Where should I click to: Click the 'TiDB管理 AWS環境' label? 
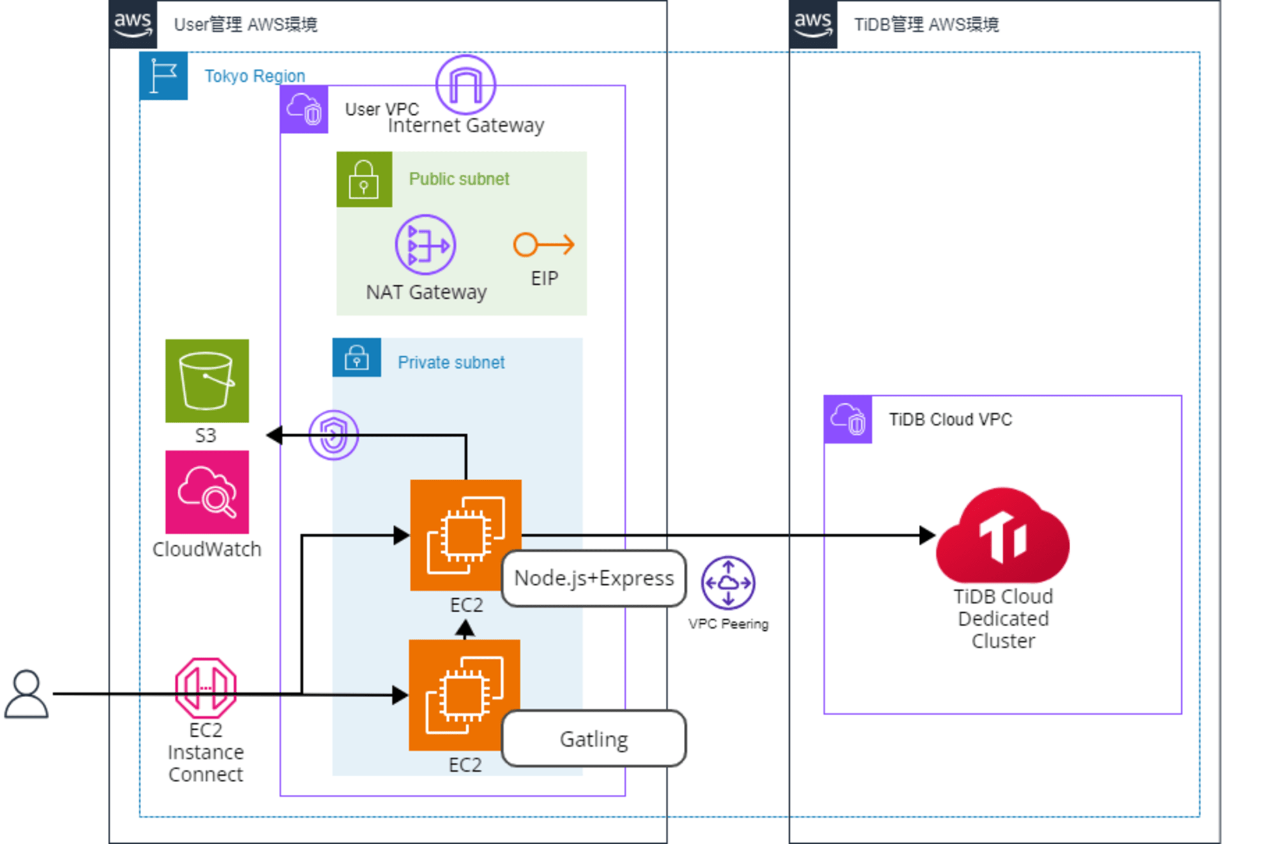(x=926, y=24)
